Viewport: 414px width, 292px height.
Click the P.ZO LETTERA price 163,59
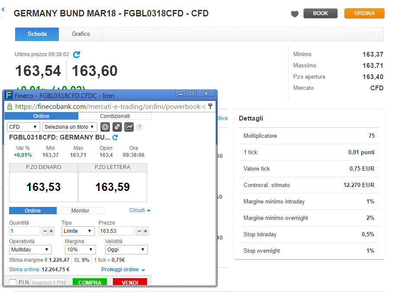pyautogui.click(x=112, y=187)
